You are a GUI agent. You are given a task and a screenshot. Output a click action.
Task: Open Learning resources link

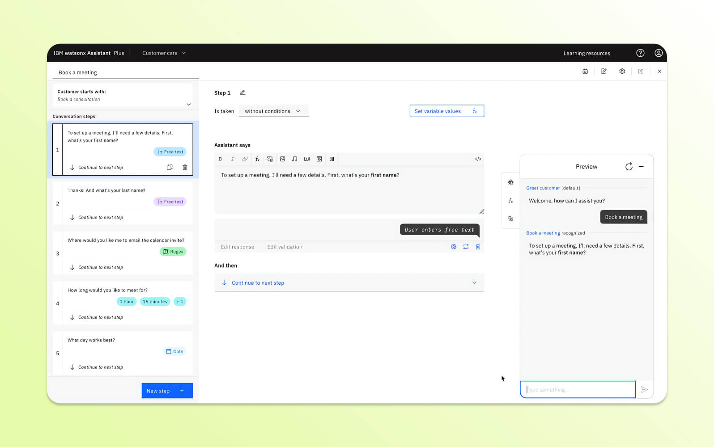click(586, 53)
